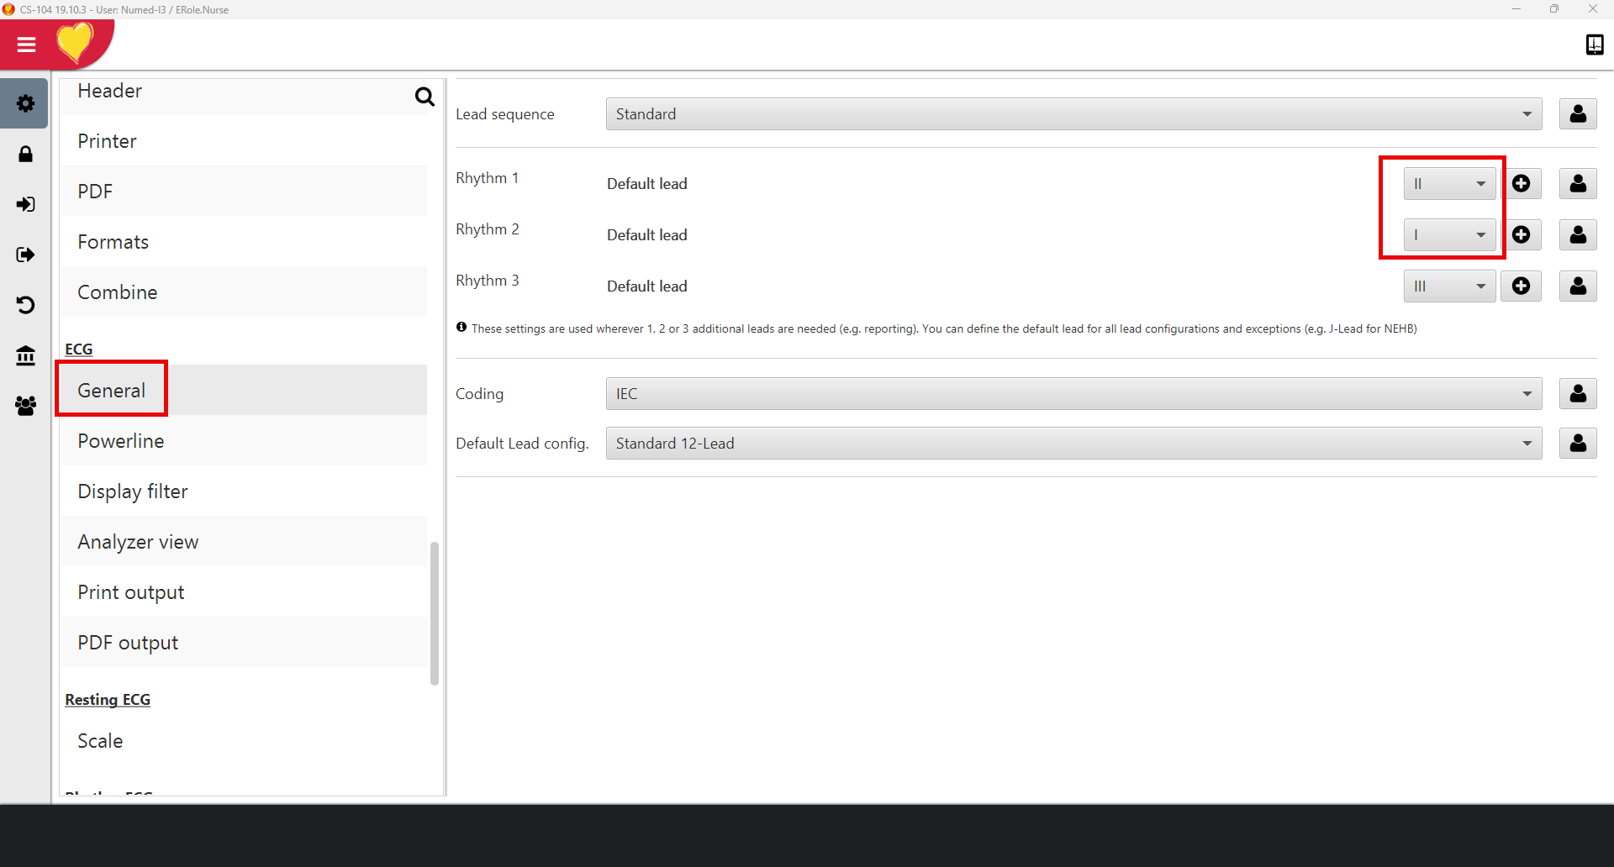Select the Powerline settings item

click(x=121, y=441)
